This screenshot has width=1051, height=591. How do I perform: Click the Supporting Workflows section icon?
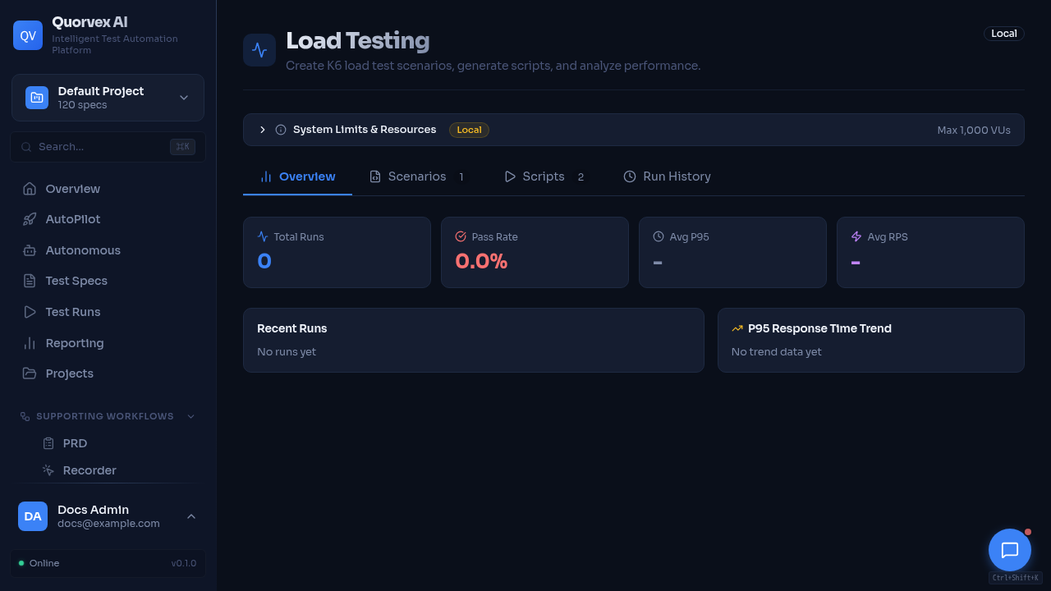[x=25, y=416]
